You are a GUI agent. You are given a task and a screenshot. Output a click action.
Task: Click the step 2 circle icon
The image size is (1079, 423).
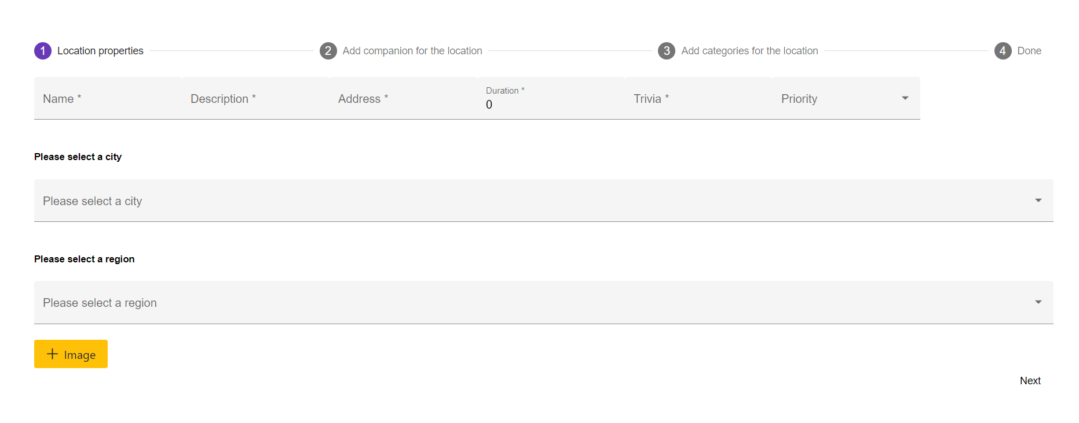click(x=328, y=51)
